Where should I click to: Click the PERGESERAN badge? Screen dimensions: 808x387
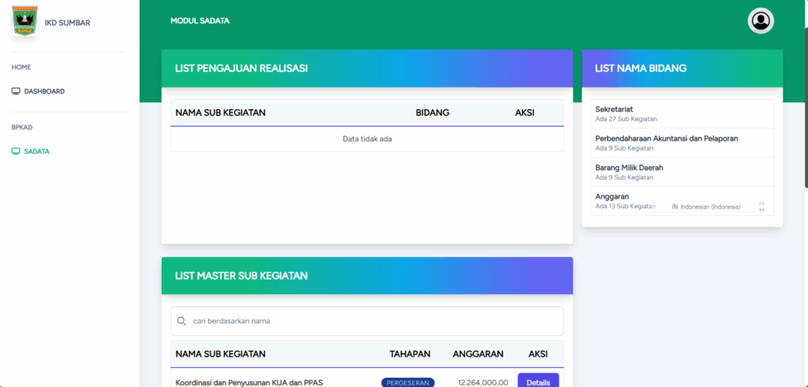(408, 382)
